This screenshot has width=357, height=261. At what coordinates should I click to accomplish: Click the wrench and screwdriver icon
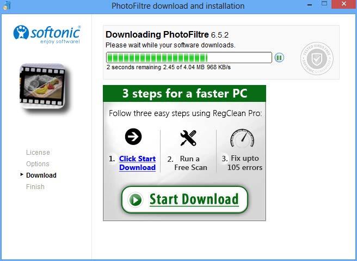188,138
